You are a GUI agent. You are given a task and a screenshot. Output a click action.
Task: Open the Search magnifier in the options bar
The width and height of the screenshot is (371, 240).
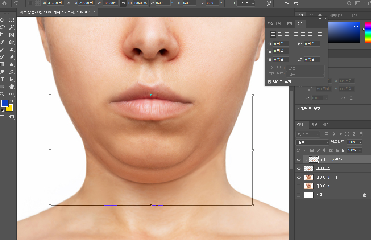[349, 3]
